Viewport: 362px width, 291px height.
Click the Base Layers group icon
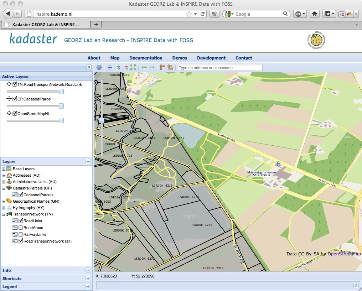point(9,169)
